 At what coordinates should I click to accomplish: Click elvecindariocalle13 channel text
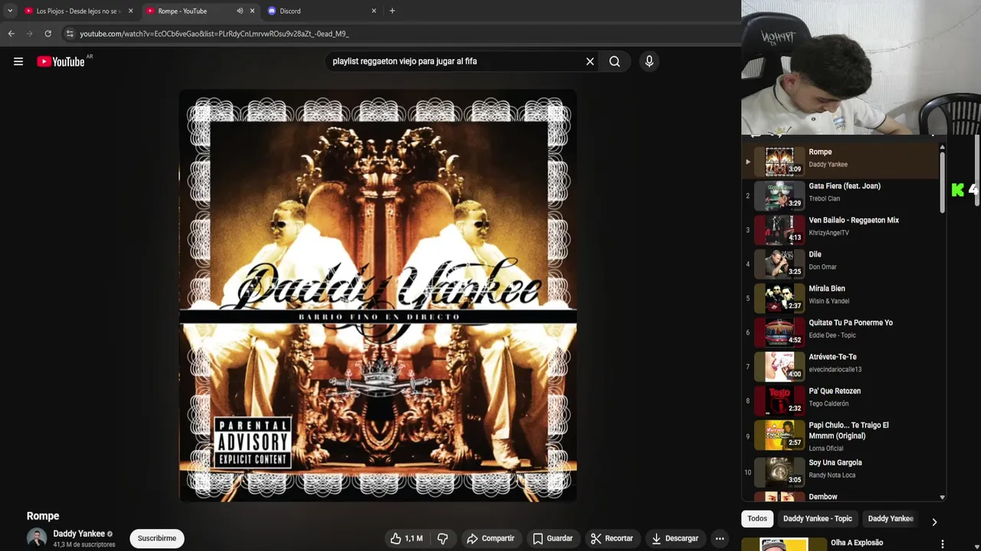pos(835,370)
